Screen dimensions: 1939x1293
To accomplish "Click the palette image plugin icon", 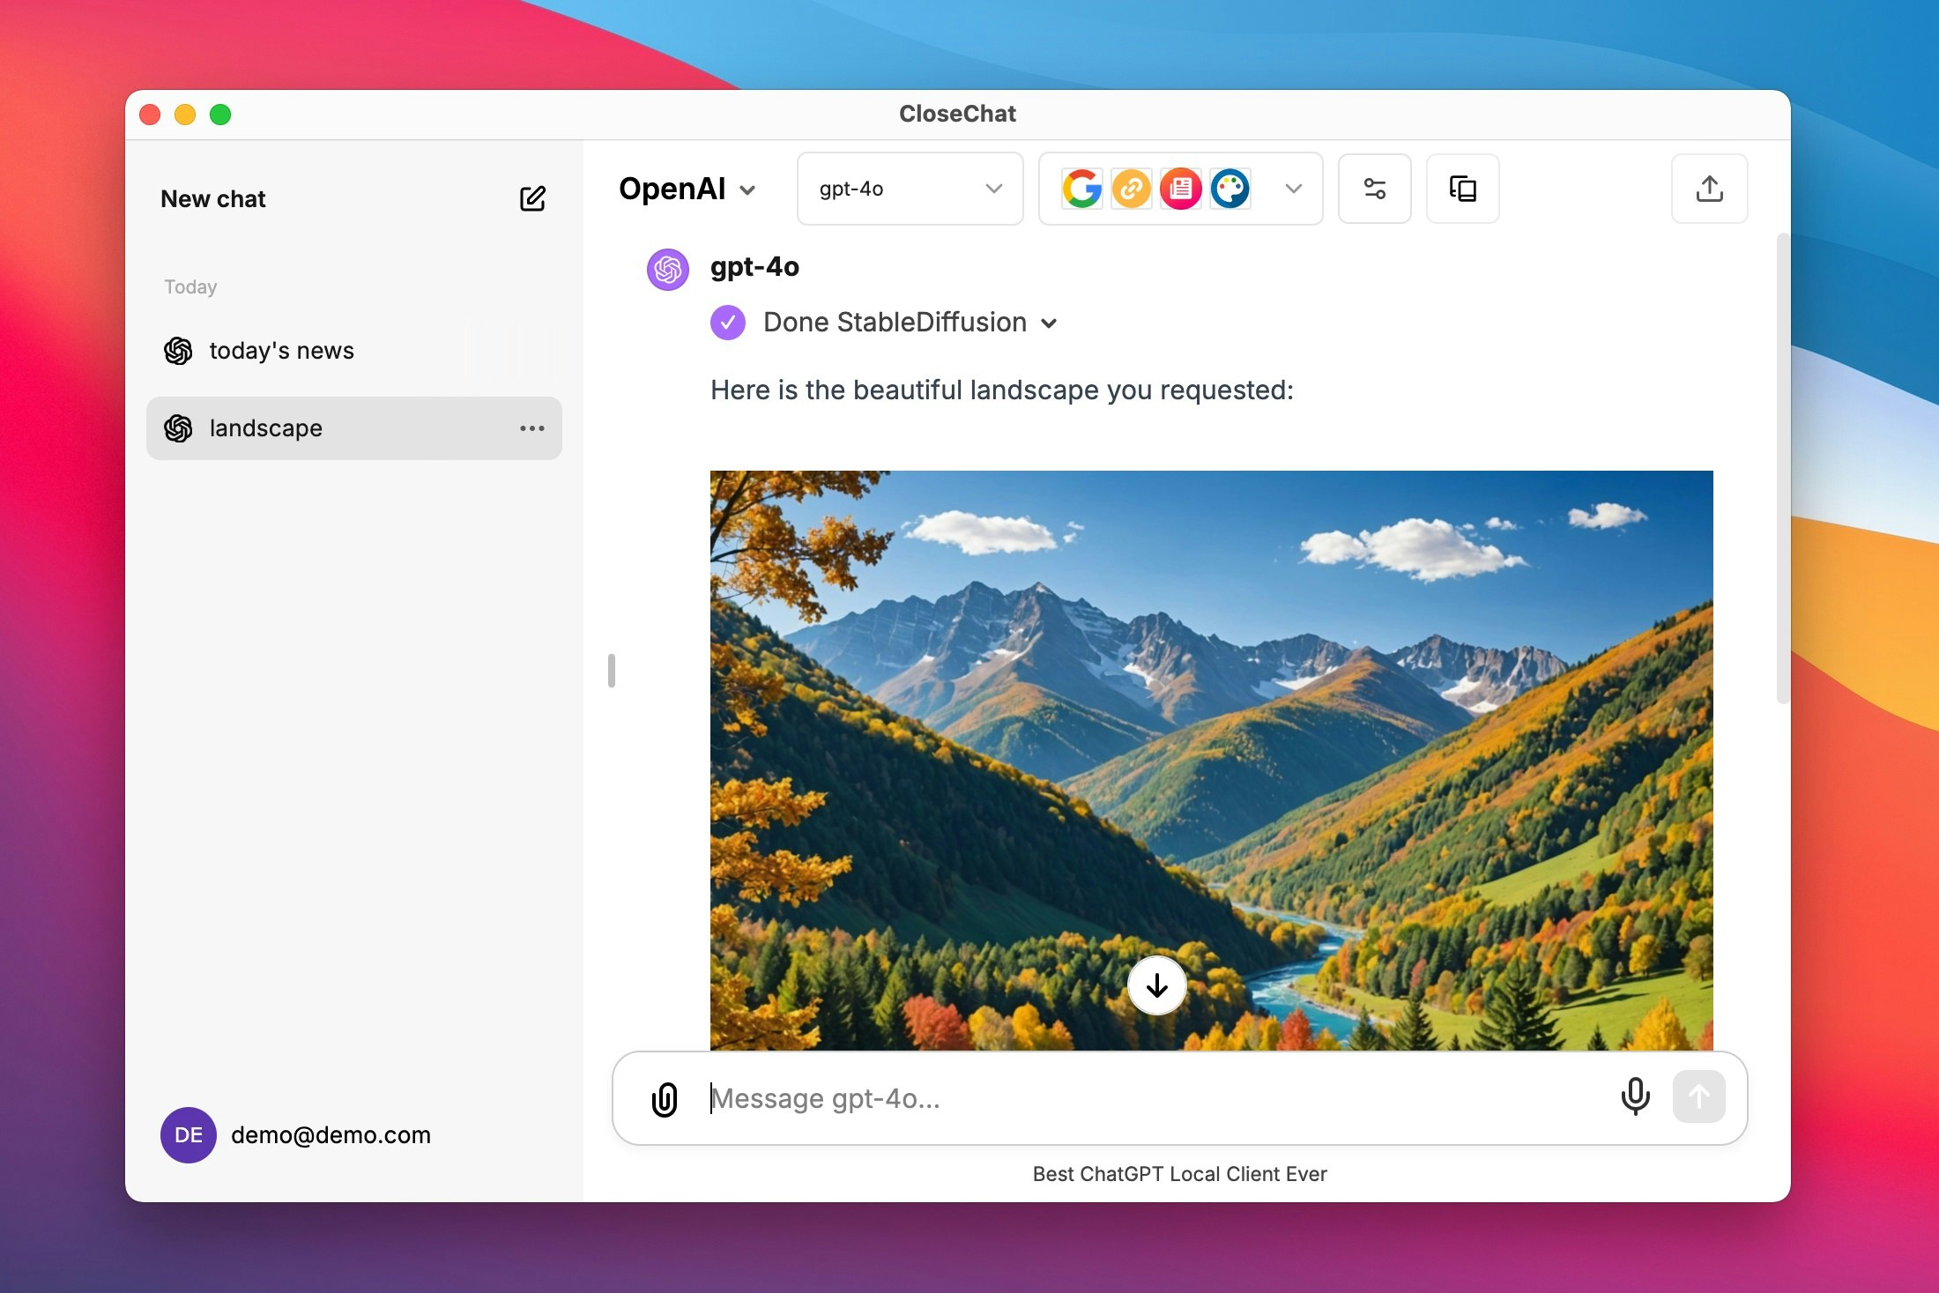I will (x=1230, y=189).
